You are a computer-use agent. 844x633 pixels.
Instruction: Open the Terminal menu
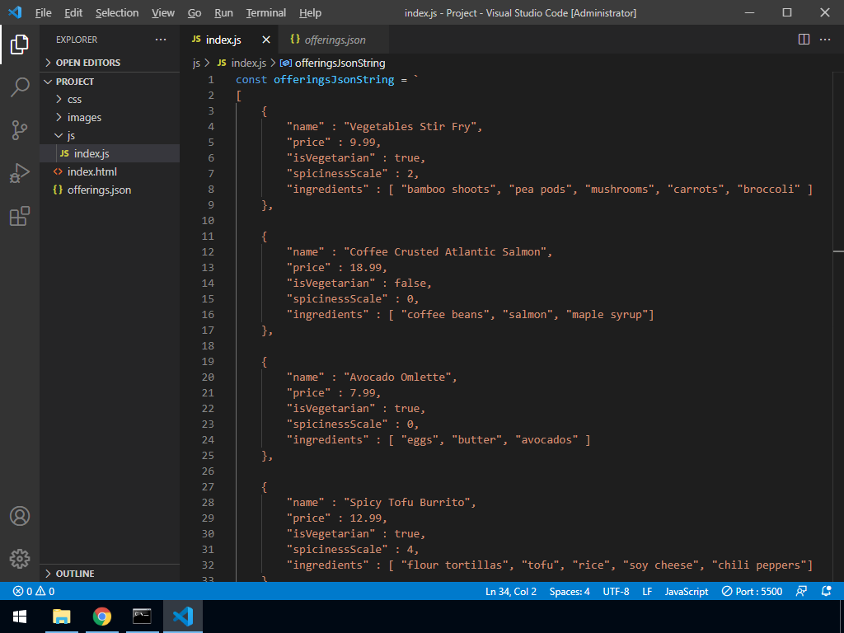(x=265, y=12)
